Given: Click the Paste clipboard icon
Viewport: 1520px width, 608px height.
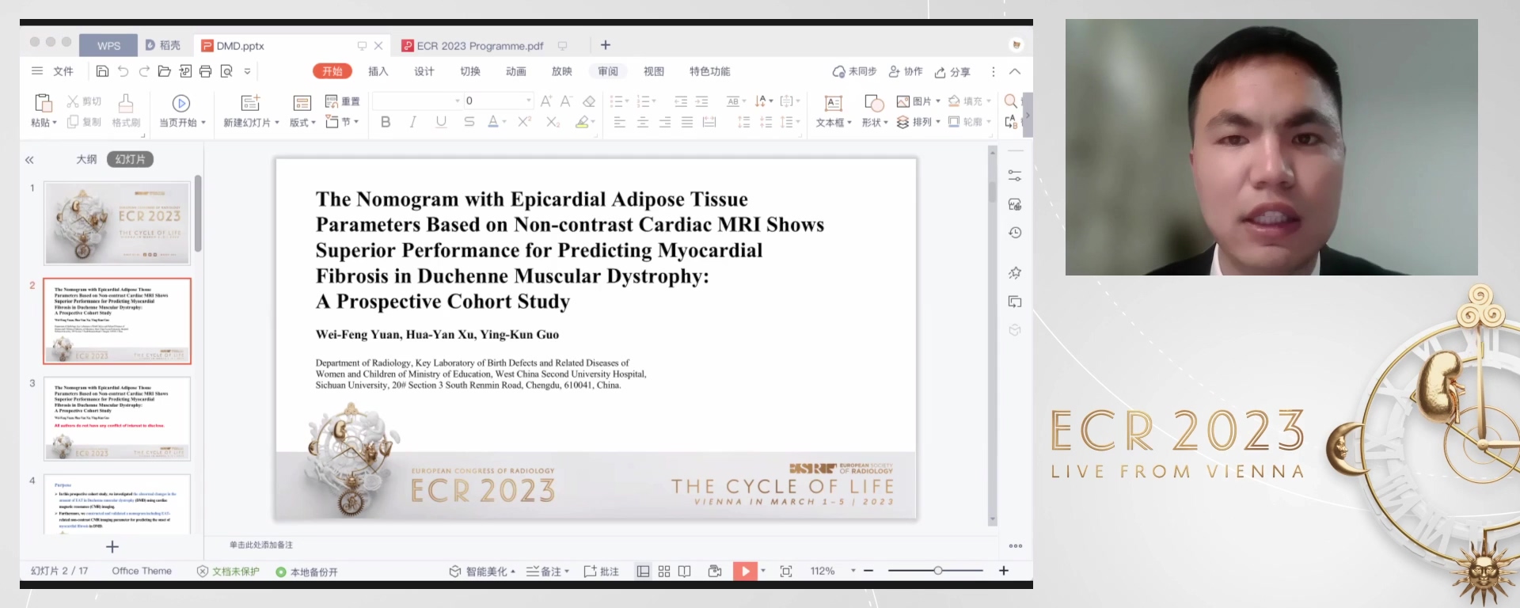Looking at the screenshot, I should 44,103.
